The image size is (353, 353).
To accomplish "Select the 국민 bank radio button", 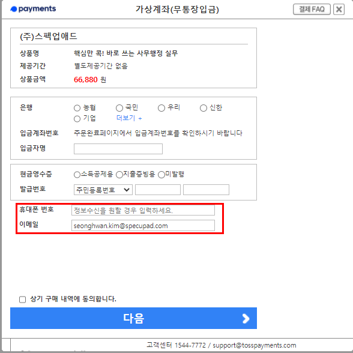I will [119, 108].
